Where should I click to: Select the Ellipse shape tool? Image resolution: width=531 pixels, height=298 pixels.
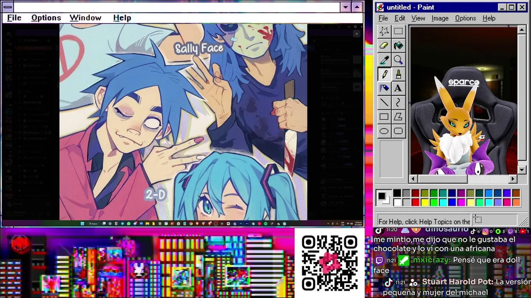click(x=384, y=131)
